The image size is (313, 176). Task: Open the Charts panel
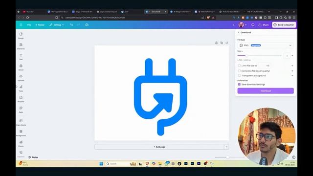coord(21,143)
